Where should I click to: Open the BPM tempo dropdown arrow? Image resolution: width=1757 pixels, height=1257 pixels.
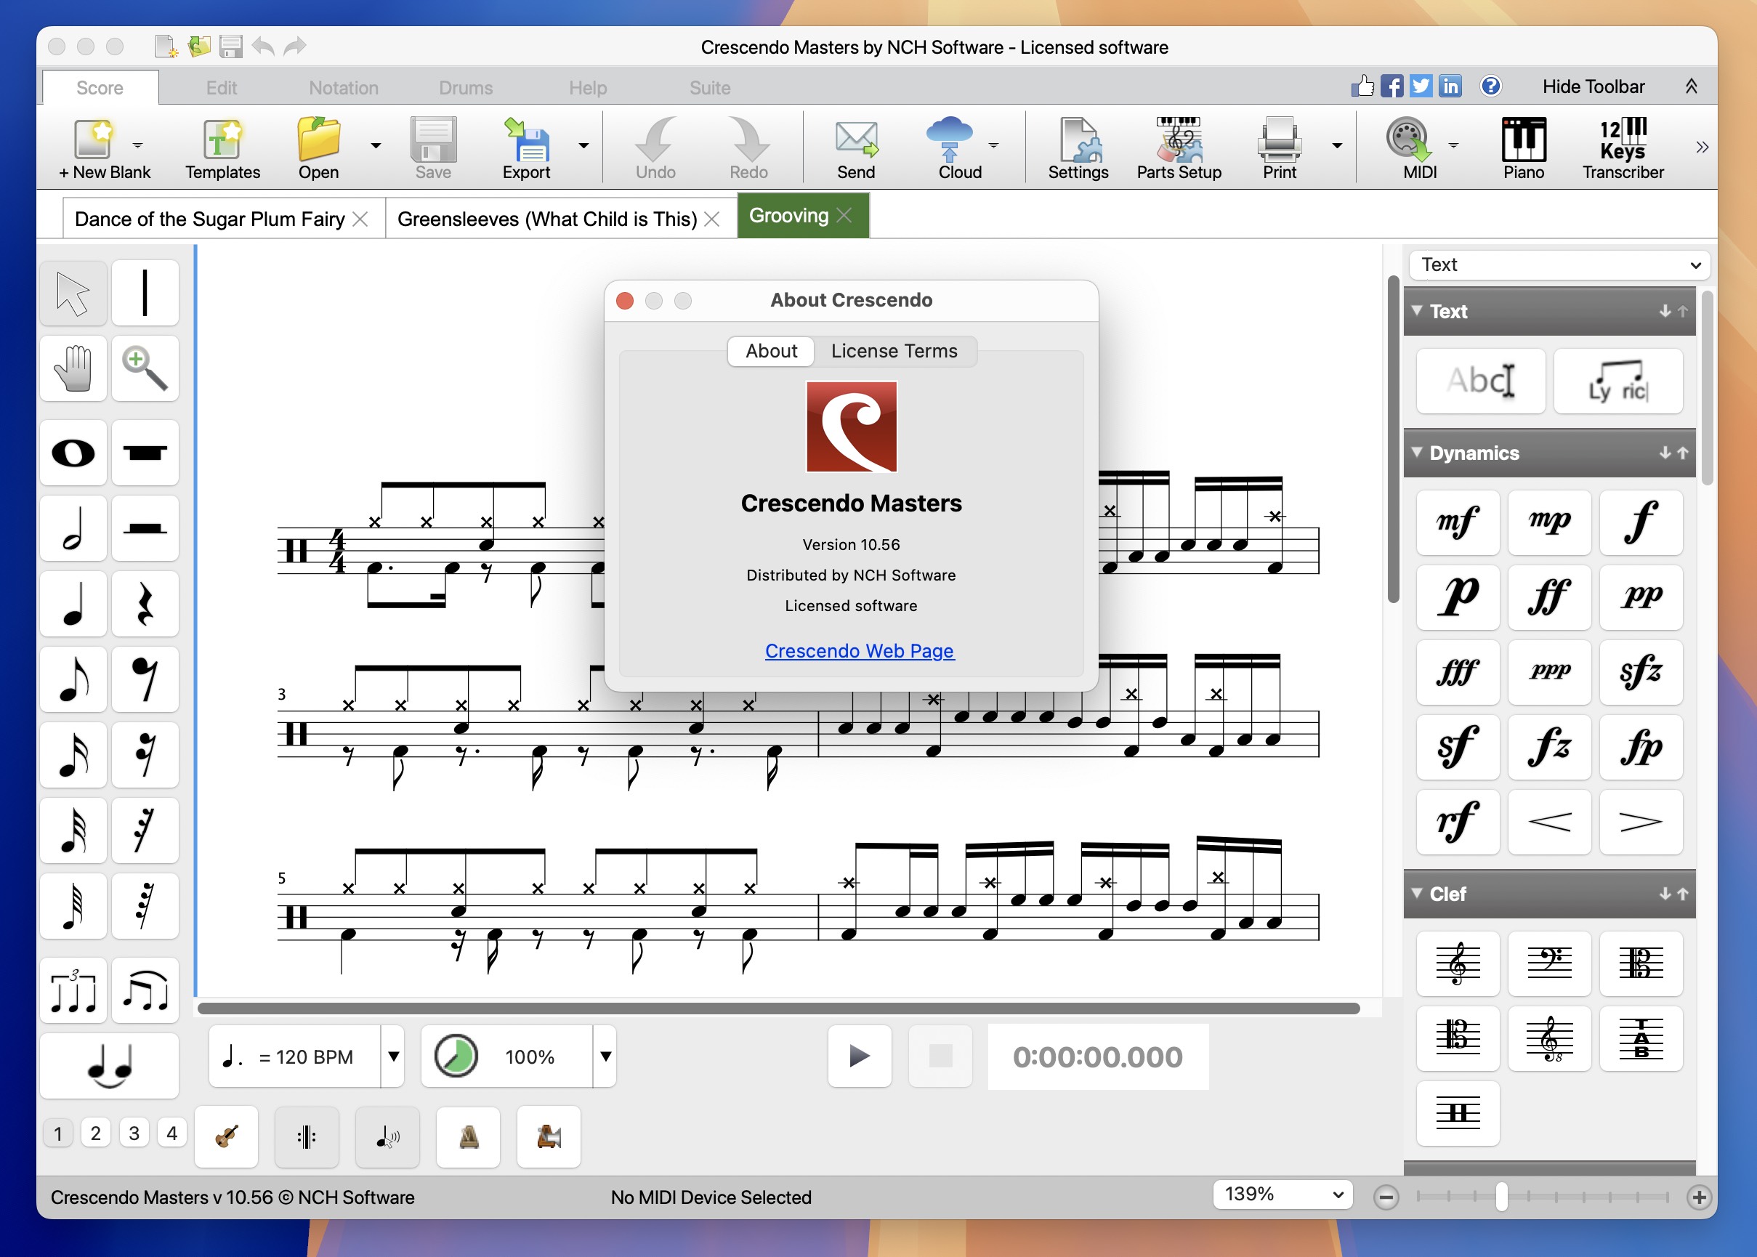click(x=393, y=1056)
